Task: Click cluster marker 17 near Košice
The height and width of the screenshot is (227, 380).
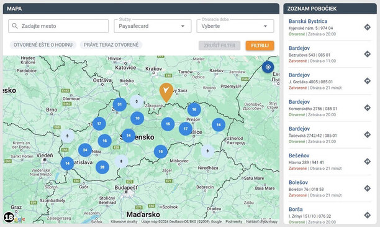Action: [x=186, y=129]
